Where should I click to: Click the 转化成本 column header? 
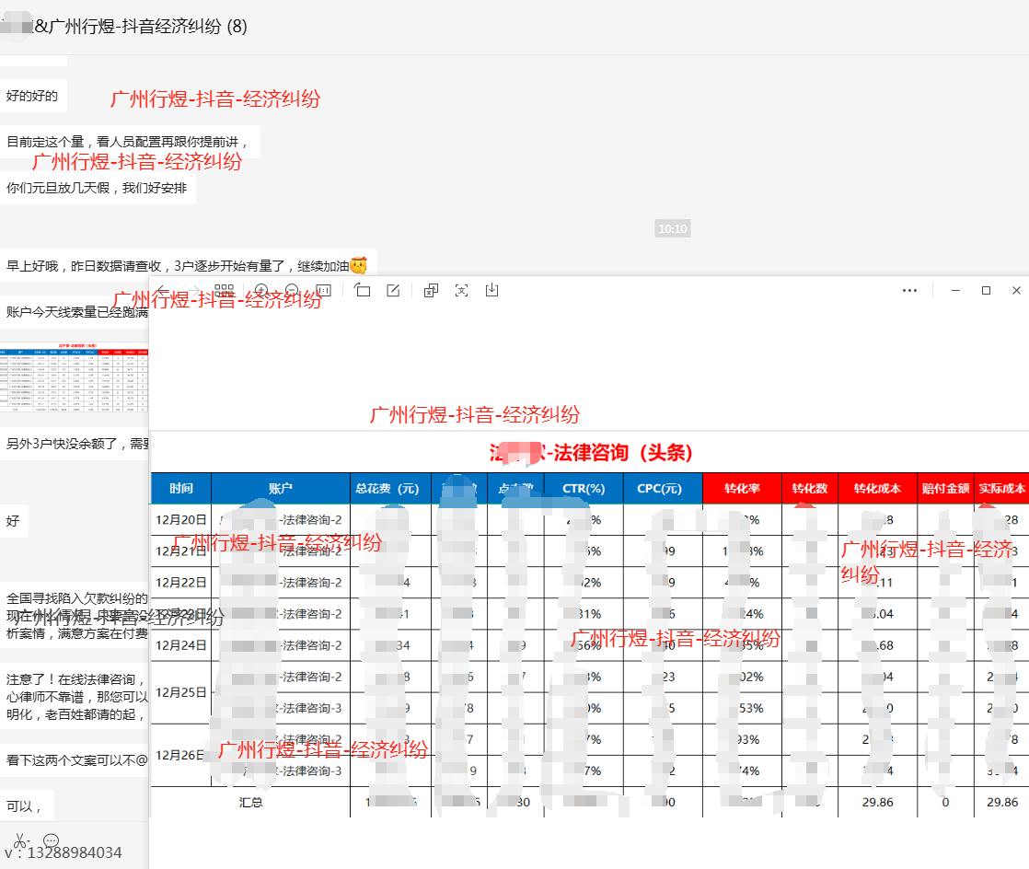pos(877,488)
